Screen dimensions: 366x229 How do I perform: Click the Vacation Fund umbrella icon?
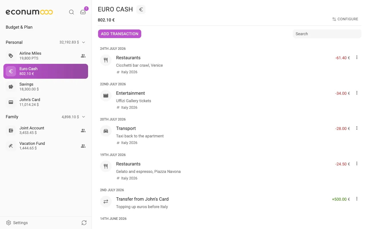(x=11, y=146)
